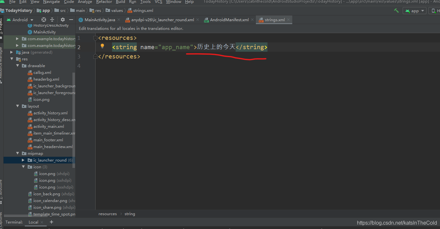Close the ic_launcher_round.xml tab
Viewport: 440px width, 229px height.
(198, 20)
